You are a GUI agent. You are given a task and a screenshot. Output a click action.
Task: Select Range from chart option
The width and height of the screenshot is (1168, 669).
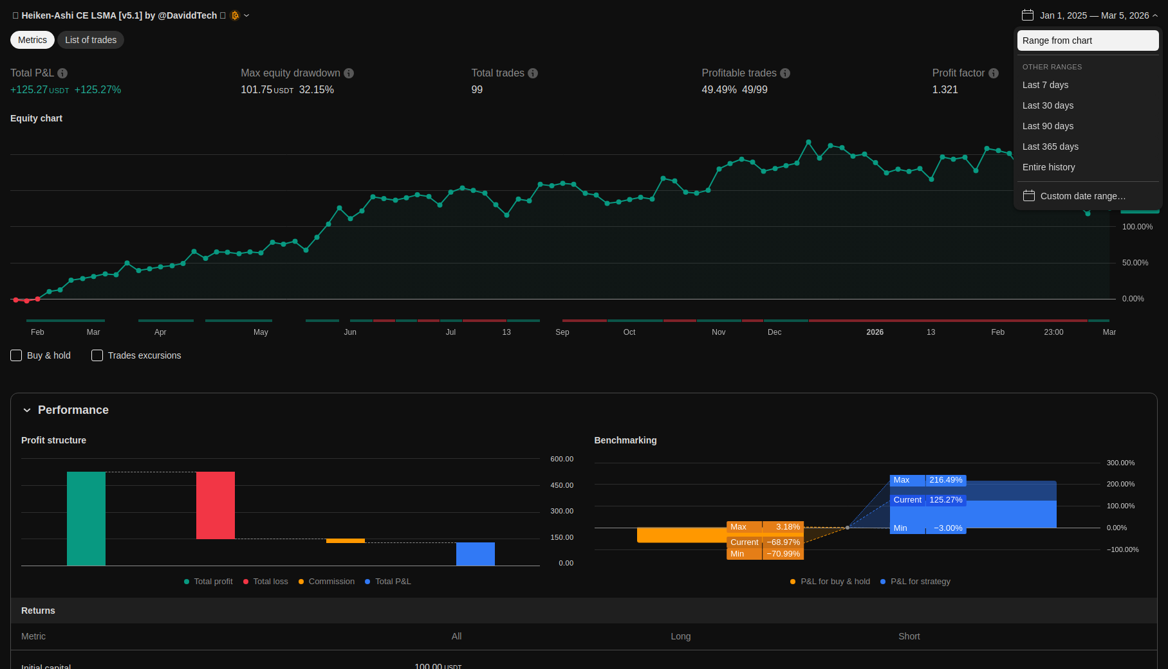coord(1088,40)
